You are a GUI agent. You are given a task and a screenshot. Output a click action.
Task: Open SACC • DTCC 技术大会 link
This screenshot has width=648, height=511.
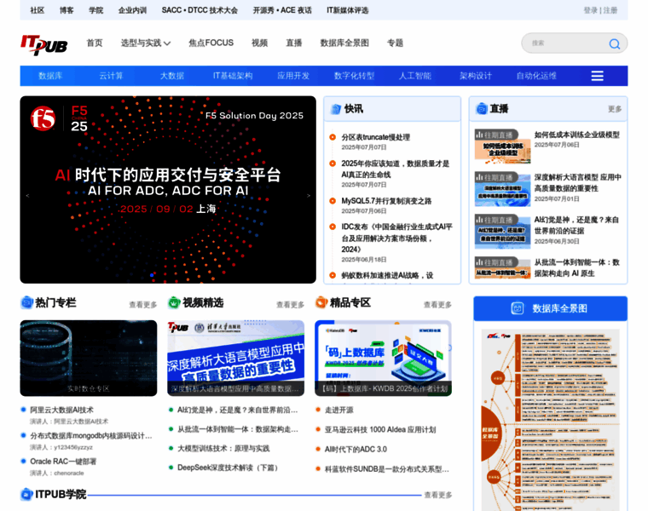coord(200,10)
